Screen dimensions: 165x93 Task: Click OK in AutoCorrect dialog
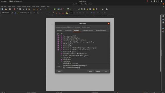pos(106,71)
